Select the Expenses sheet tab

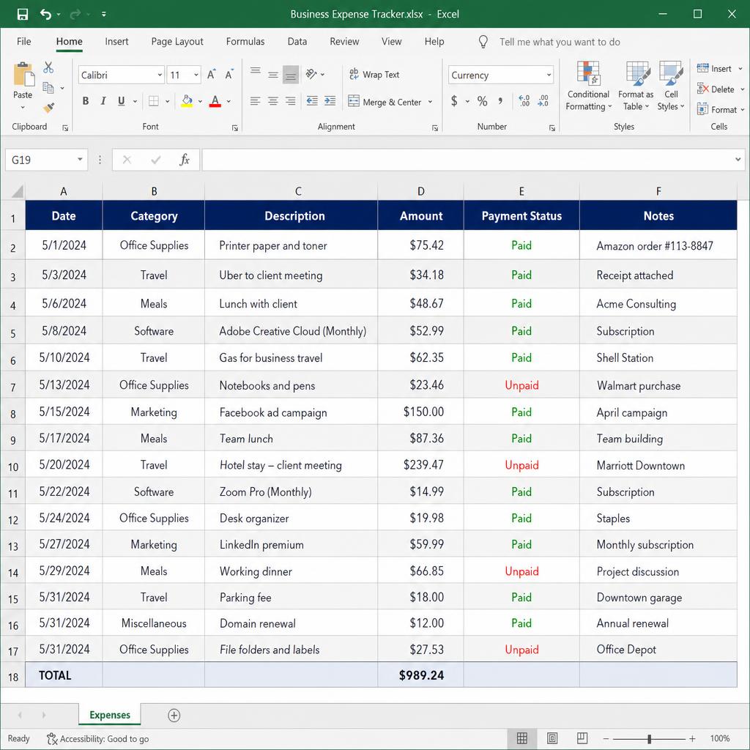pyautogui.click(x=110, y=715)
